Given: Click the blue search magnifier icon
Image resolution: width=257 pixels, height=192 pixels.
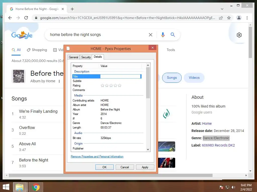Looking at the screenshot, I should coord(173,34).
